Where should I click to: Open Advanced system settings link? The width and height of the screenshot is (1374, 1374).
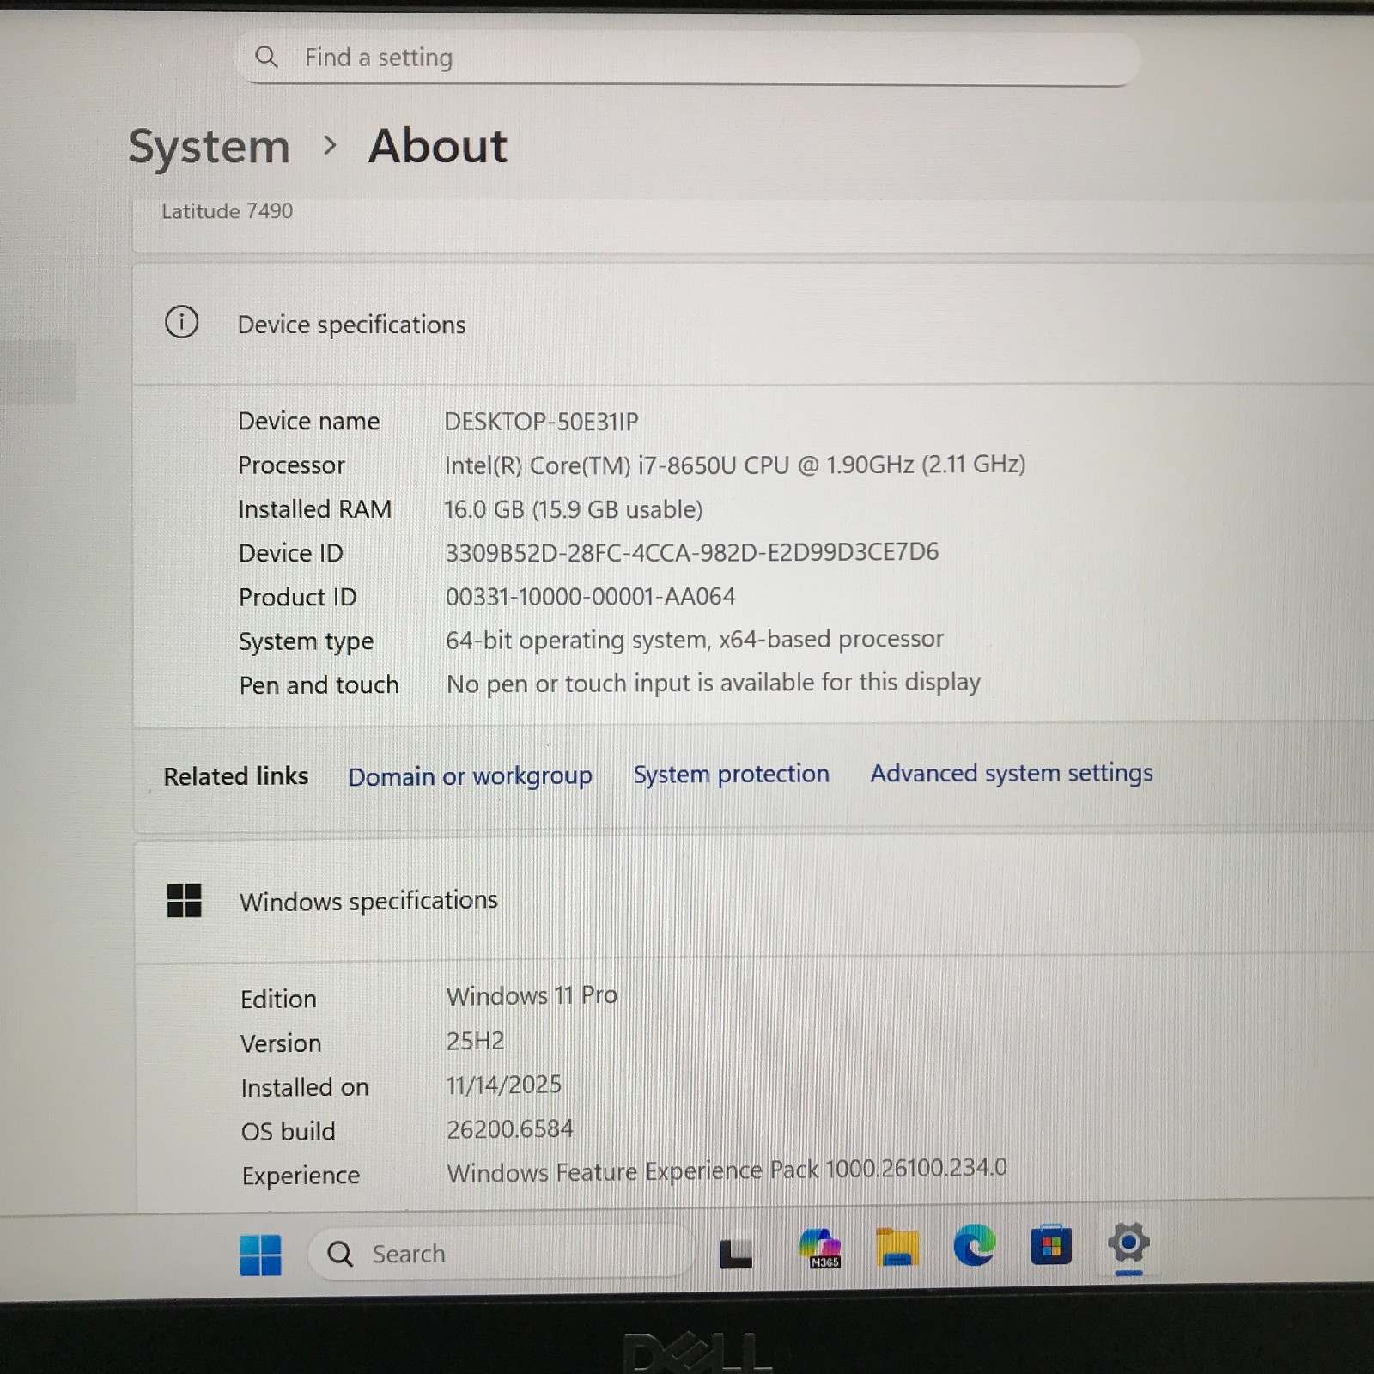1012,773
